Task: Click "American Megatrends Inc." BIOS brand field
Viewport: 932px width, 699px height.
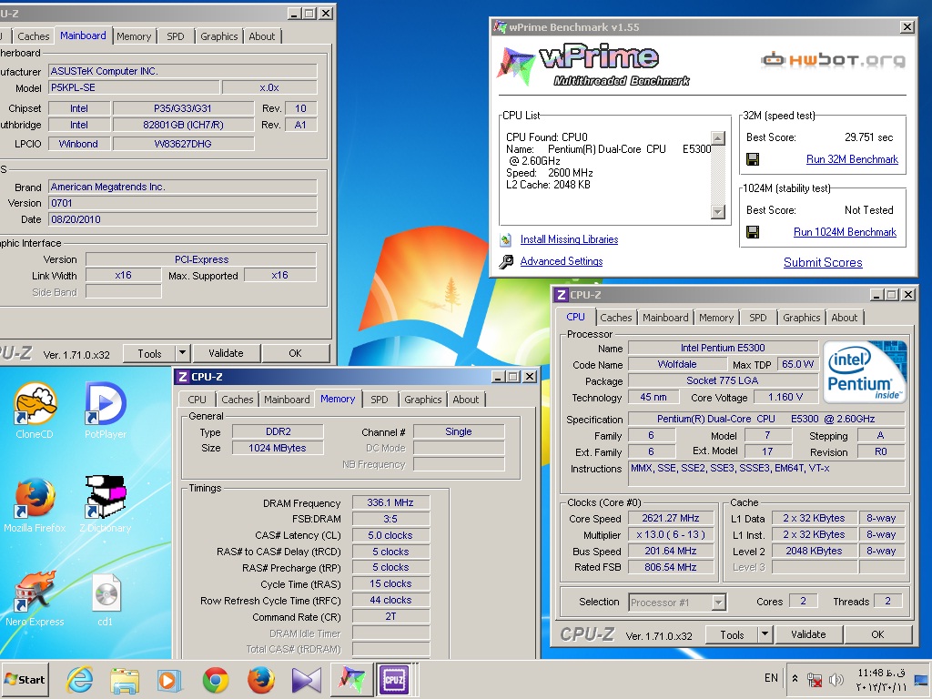Action: coord(182,187)
